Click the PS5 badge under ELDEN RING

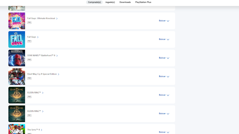[x=29, y=115]
